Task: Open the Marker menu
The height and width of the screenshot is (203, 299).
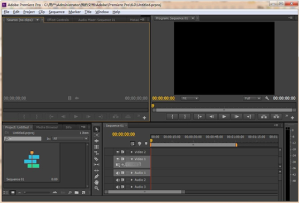Action: coord(74,12)
